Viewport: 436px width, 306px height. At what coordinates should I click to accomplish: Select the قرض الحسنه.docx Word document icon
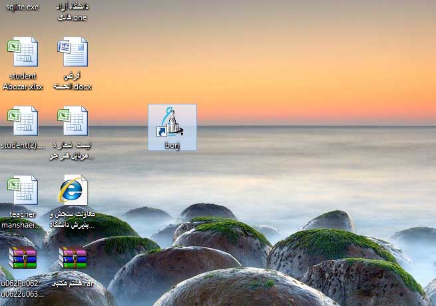73,52
